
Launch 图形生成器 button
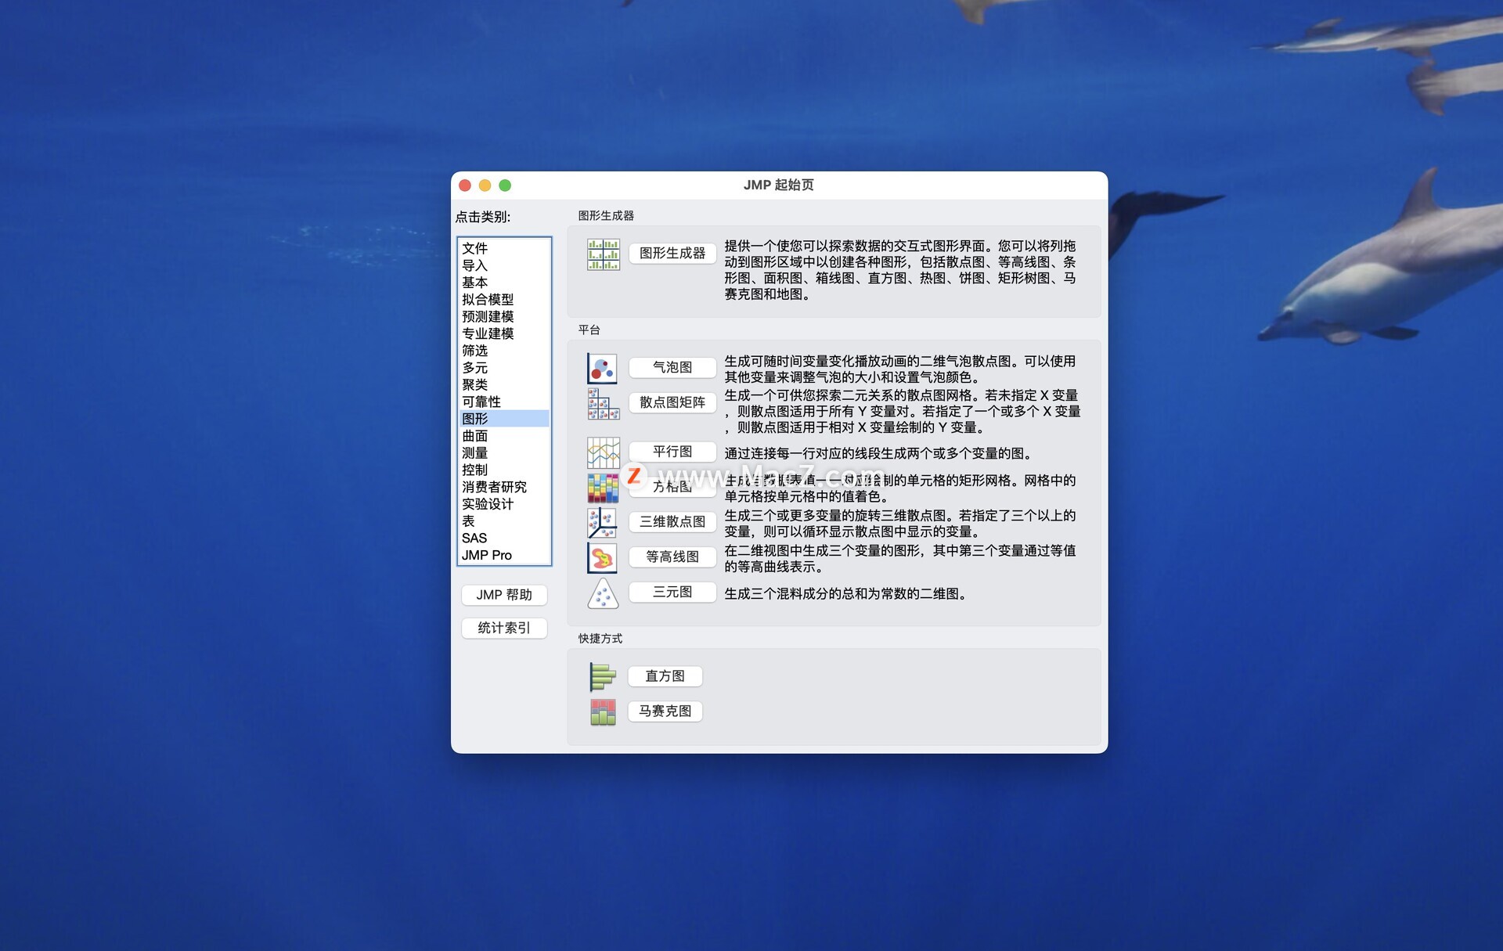click(x=672, y=253)
